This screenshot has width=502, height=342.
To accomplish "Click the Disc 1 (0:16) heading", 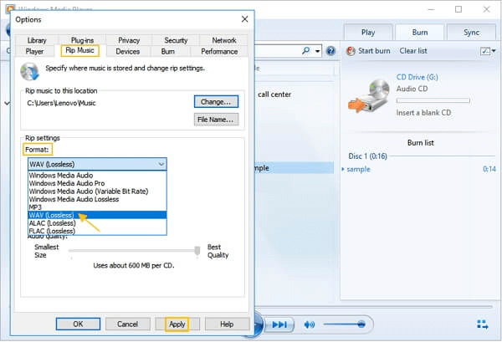I will (x=367, y=156).
